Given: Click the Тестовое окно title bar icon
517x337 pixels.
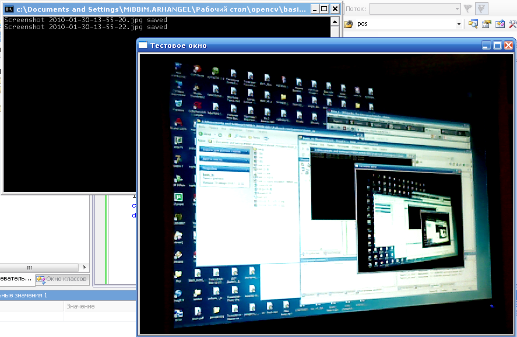Looking at the screenshot, I should [143, 45].
